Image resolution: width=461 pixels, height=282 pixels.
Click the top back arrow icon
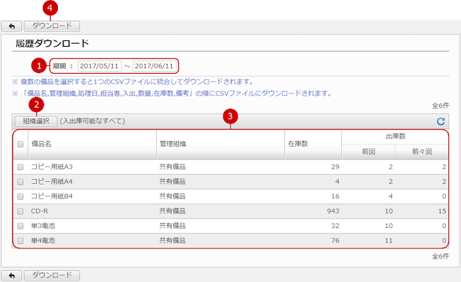(x=11, y=27)
